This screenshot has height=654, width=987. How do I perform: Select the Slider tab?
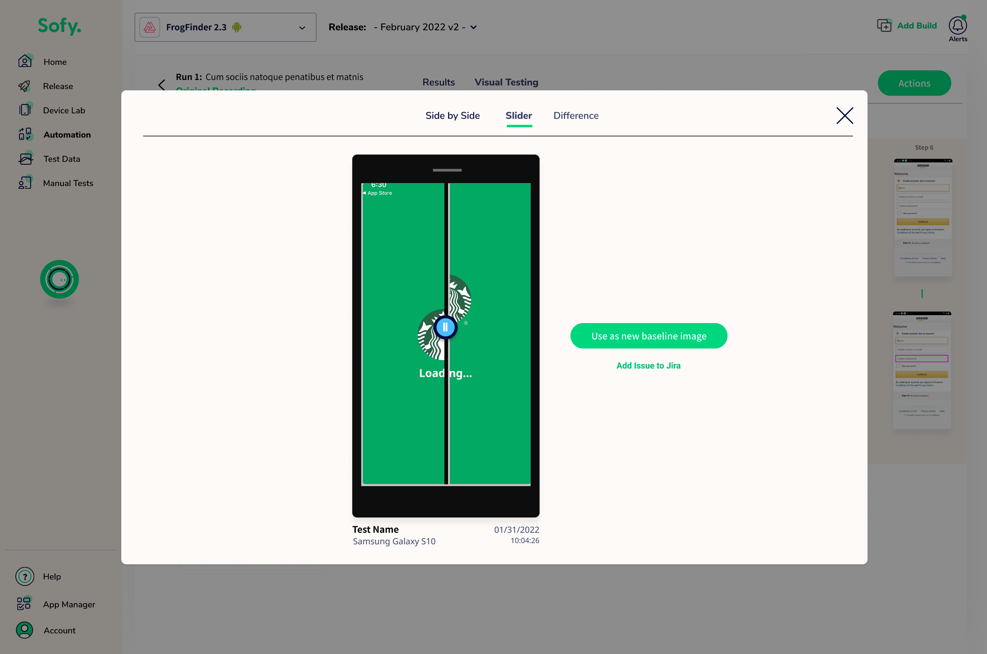(x=519, y=115)
